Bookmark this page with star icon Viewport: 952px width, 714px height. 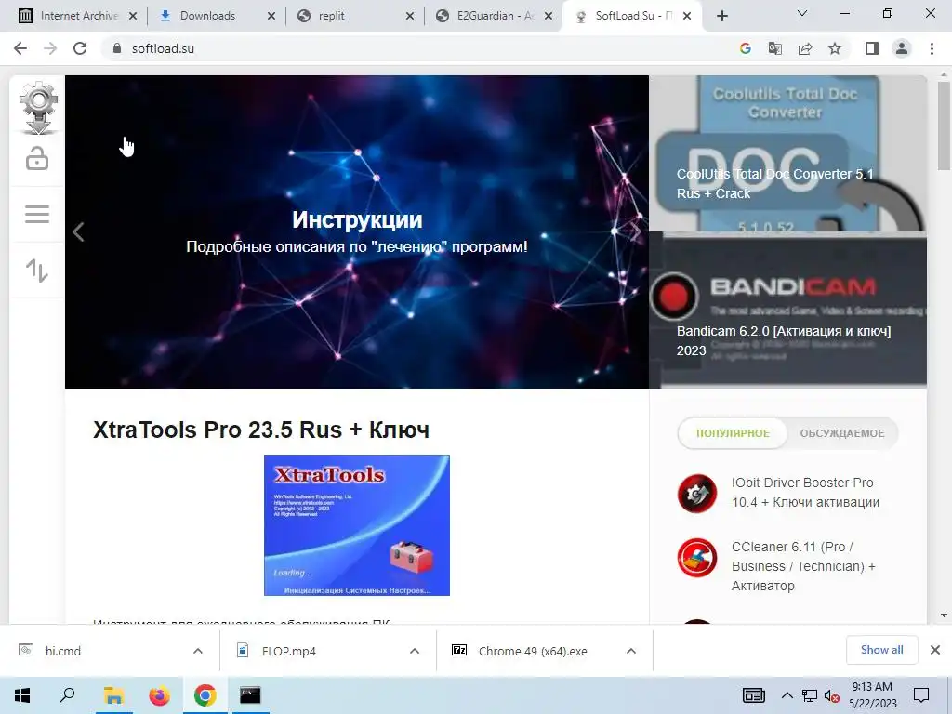(x=835, y=48)
